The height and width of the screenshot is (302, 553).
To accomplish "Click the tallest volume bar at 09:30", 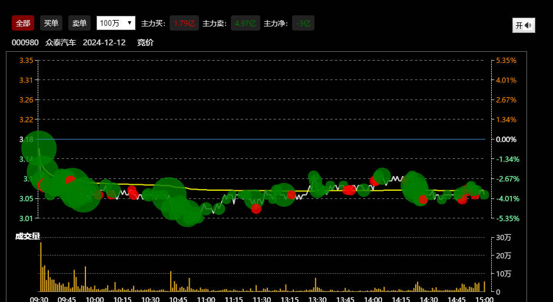I will (x=41, y=267).
